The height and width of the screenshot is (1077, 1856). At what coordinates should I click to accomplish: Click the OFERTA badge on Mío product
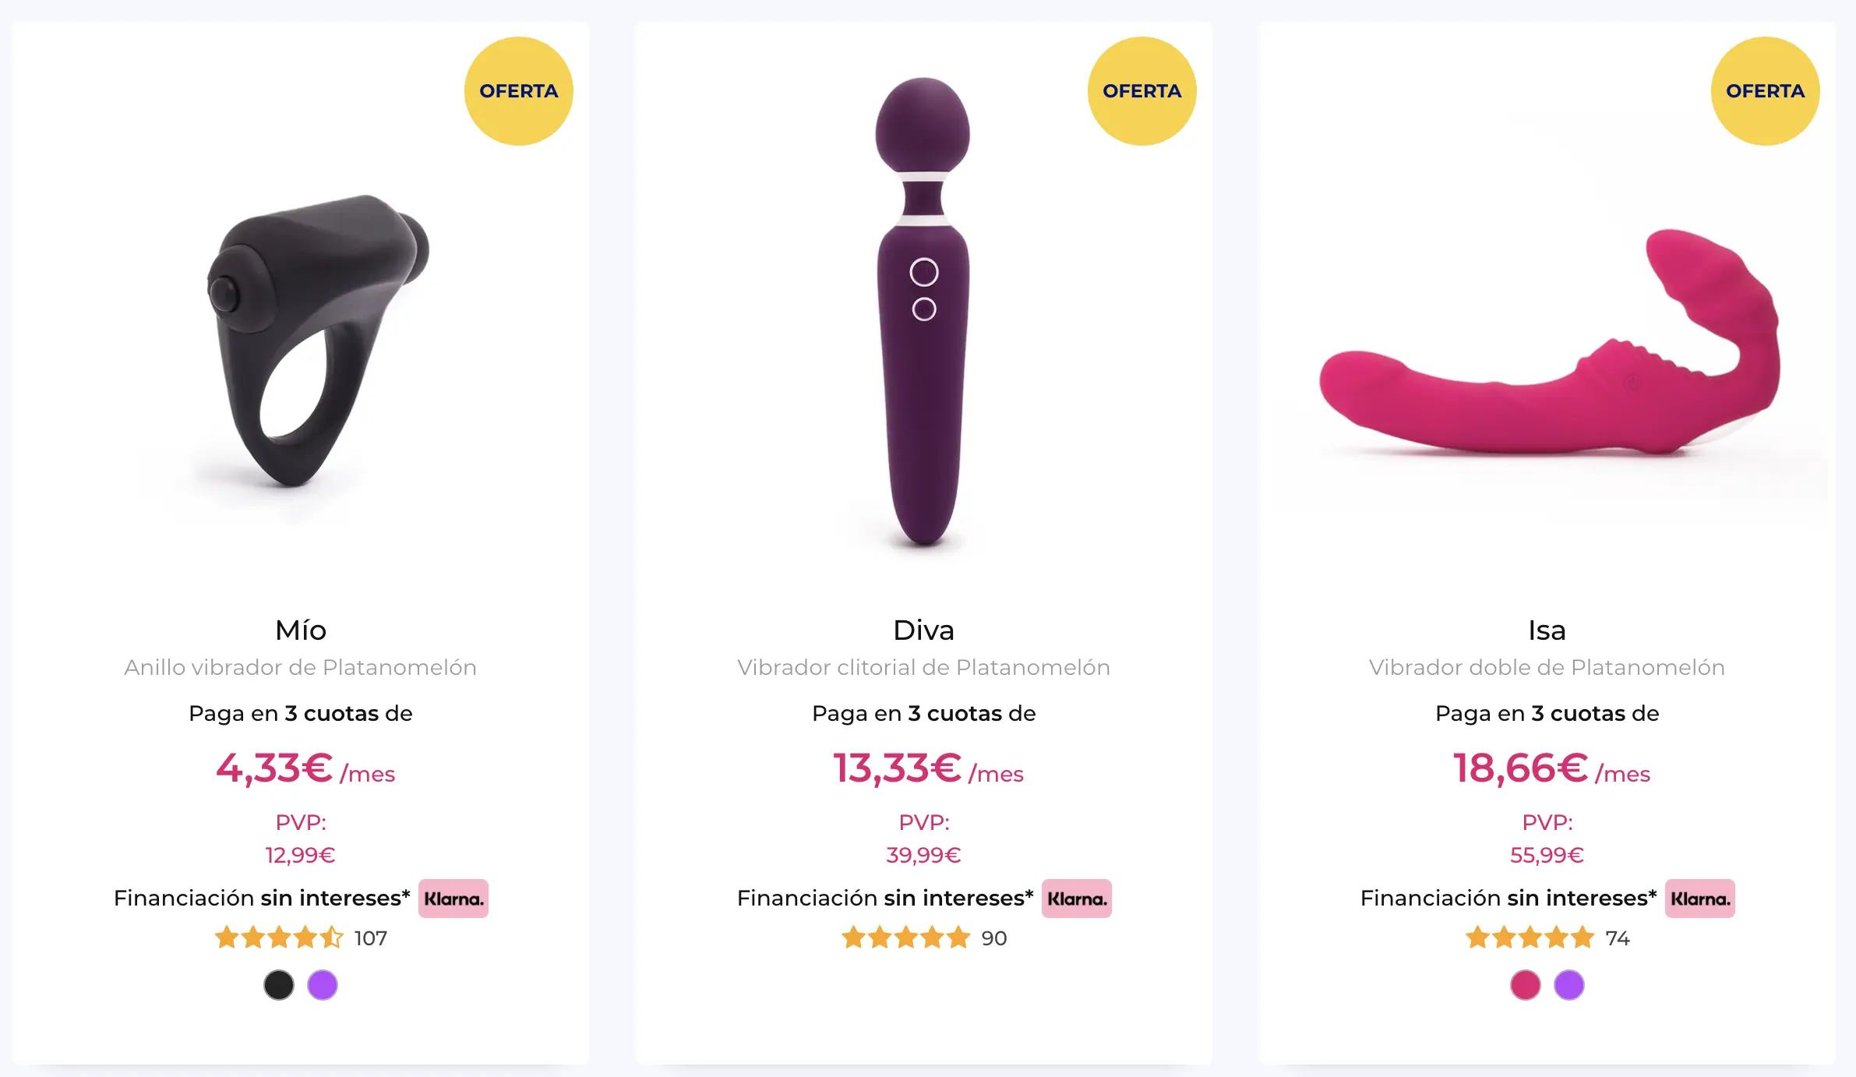[519, 91]
